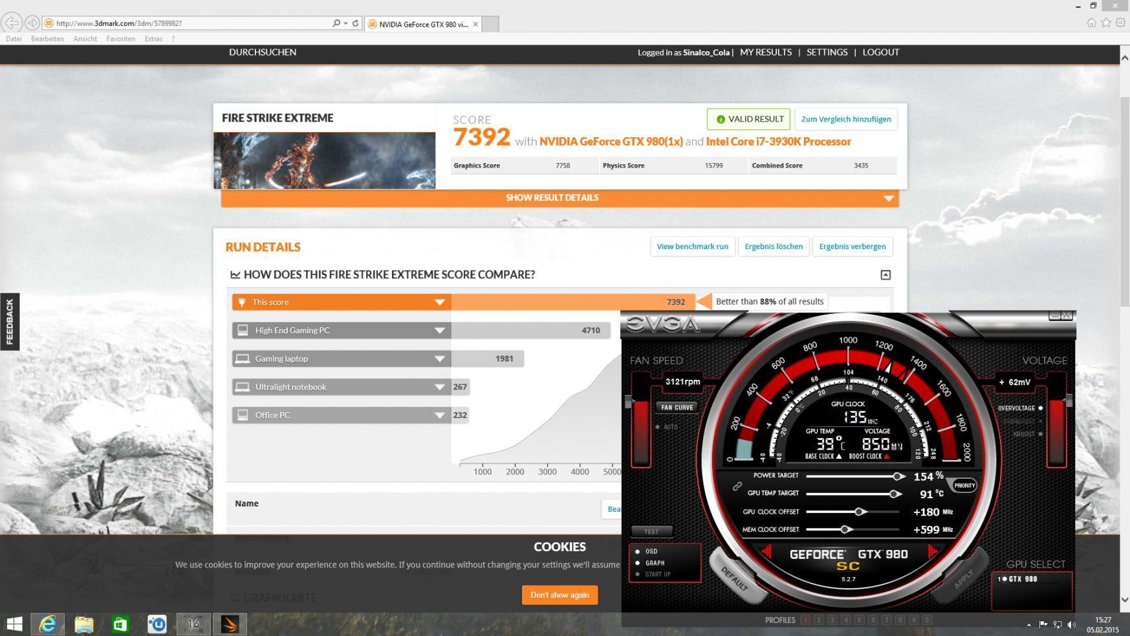Expand the This score dropdown

tap(440, 302)
